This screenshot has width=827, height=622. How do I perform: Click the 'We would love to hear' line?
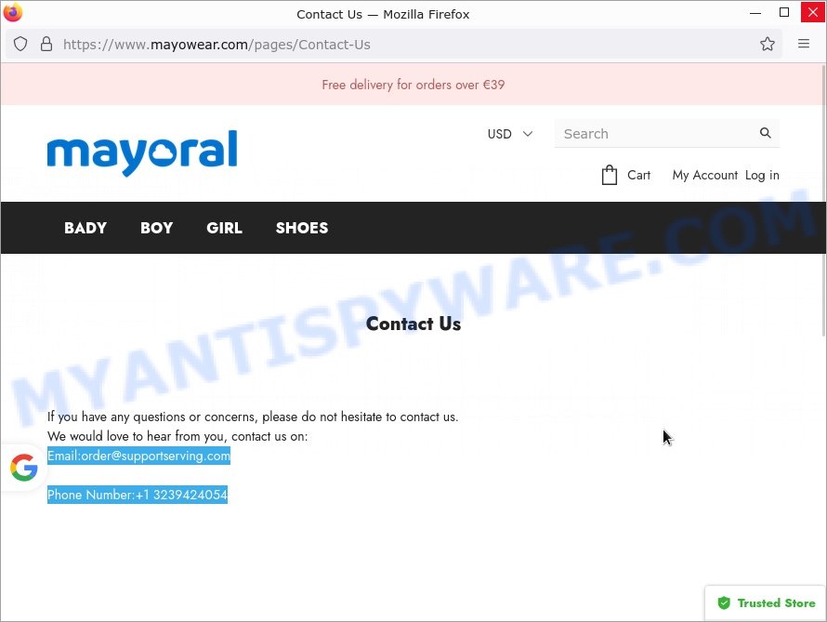pos(177,436)
